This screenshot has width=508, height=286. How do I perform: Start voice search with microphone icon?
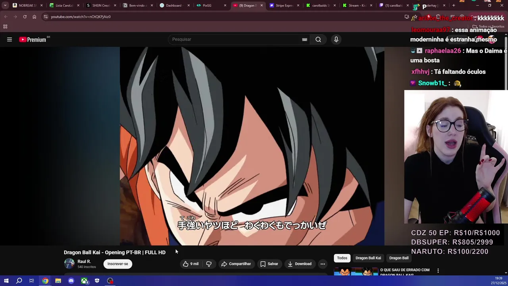pos(336,39)
